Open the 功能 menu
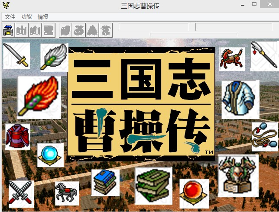The width and height of the screenshot is (279, 212). (x=26, y=17)
